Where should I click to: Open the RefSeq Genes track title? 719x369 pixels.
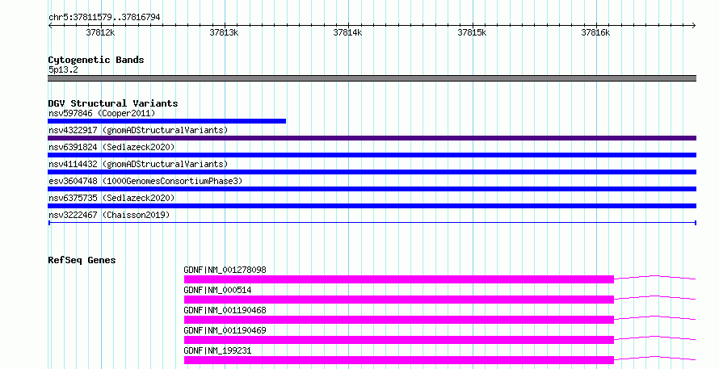pyautogui.click(x=82, y=260)
